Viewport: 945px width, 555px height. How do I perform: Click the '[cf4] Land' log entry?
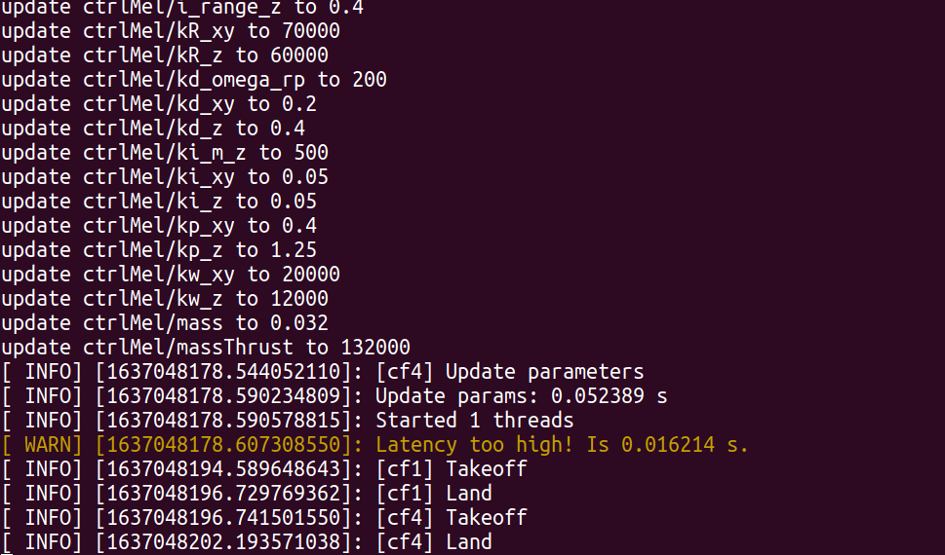click(434, 541)
